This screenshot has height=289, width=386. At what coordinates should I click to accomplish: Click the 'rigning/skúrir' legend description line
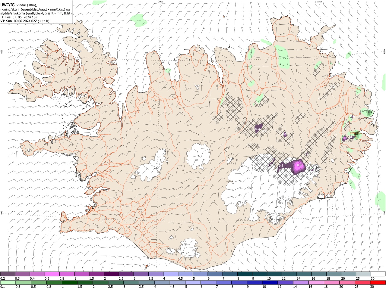click(x=35, y=9)
